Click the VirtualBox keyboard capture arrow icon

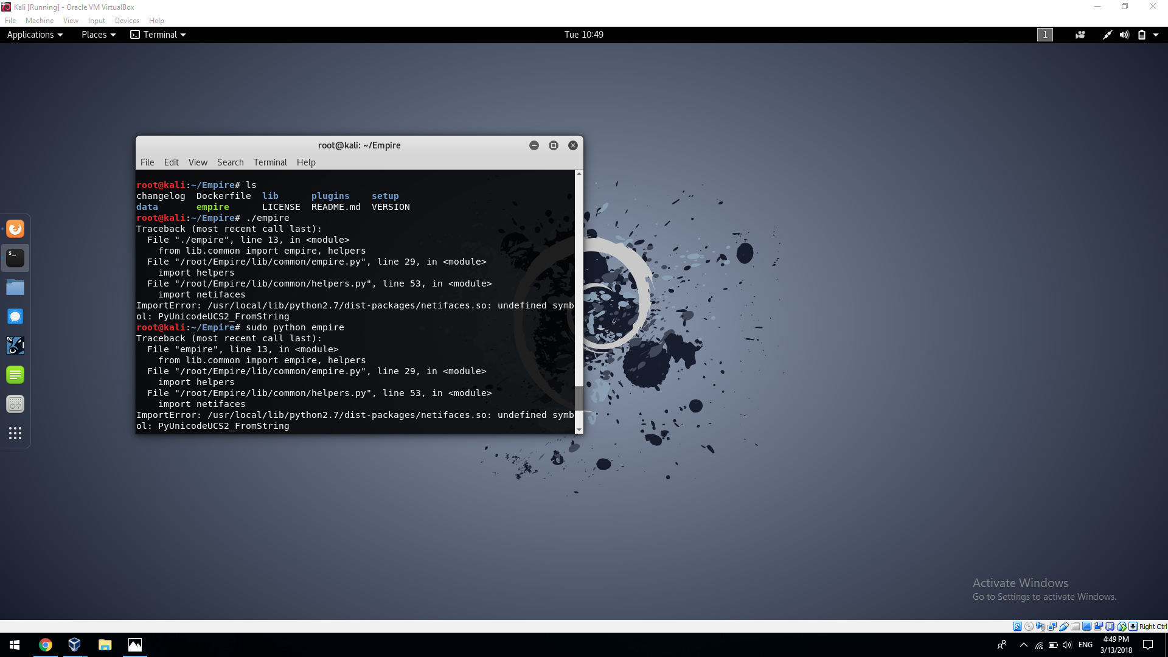pos(1133,627)
